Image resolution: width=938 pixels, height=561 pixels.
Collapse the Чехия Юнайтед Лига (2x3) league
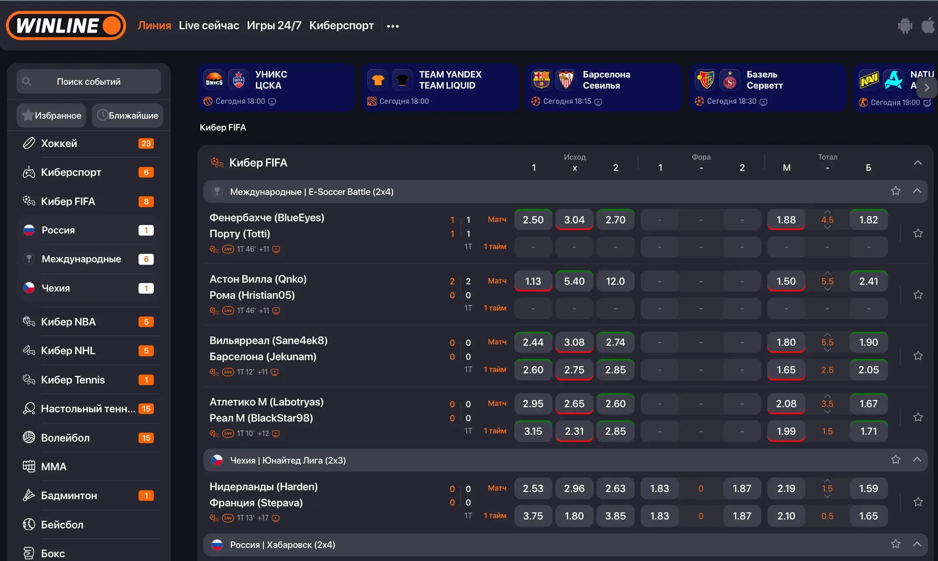point(917,459)
